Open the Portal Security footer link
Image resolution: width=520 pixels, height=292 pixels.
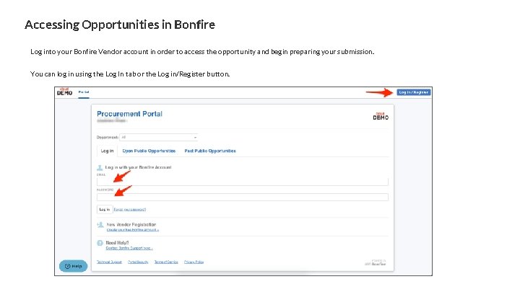coord(138,262)
